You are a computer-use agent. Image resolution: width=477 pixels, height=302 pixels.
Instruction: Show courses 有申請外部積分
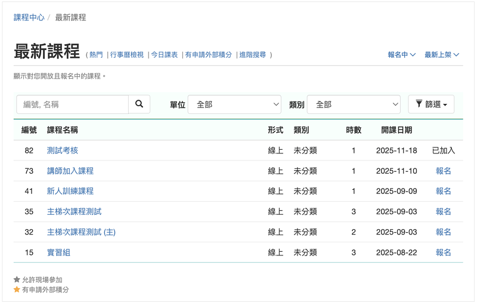[x=208, y=55]
